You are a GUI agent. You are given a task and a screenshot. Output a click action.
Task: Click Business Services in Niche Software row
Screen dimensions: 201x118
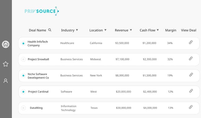pos(71,75)
